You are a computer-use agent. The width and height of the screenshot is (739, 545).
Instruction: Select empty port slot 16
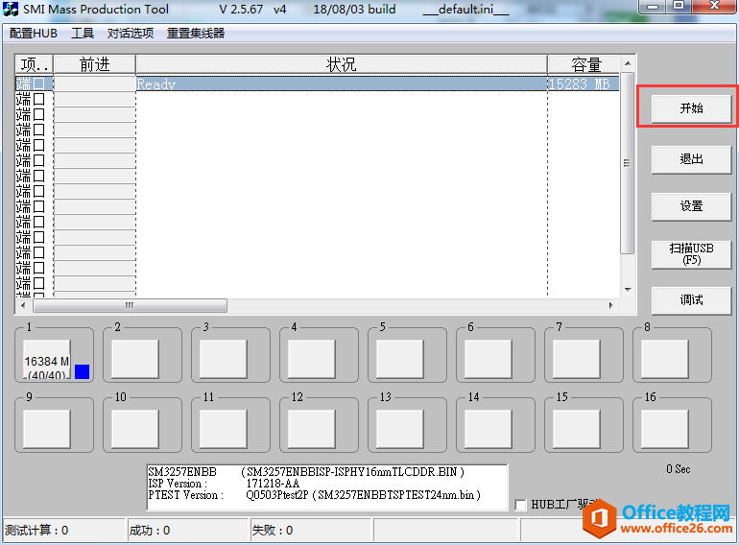[x=664, y=429]
